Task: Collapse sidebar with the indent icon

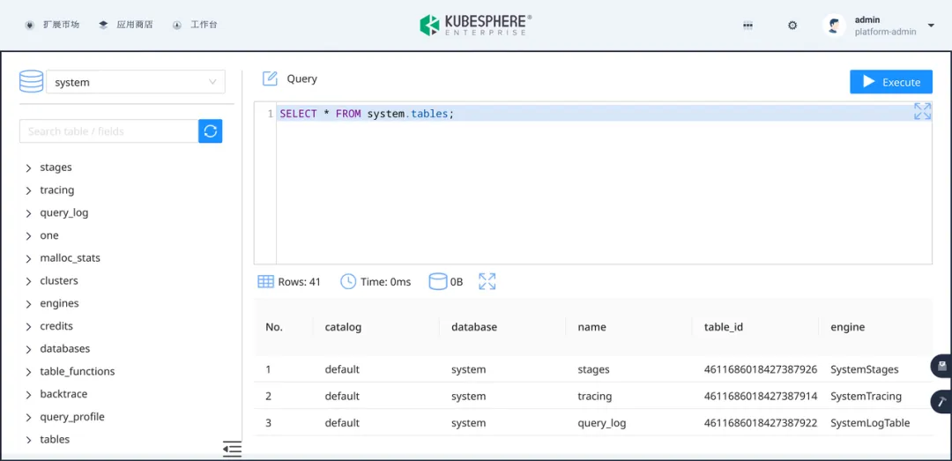Action: point(232,449)
